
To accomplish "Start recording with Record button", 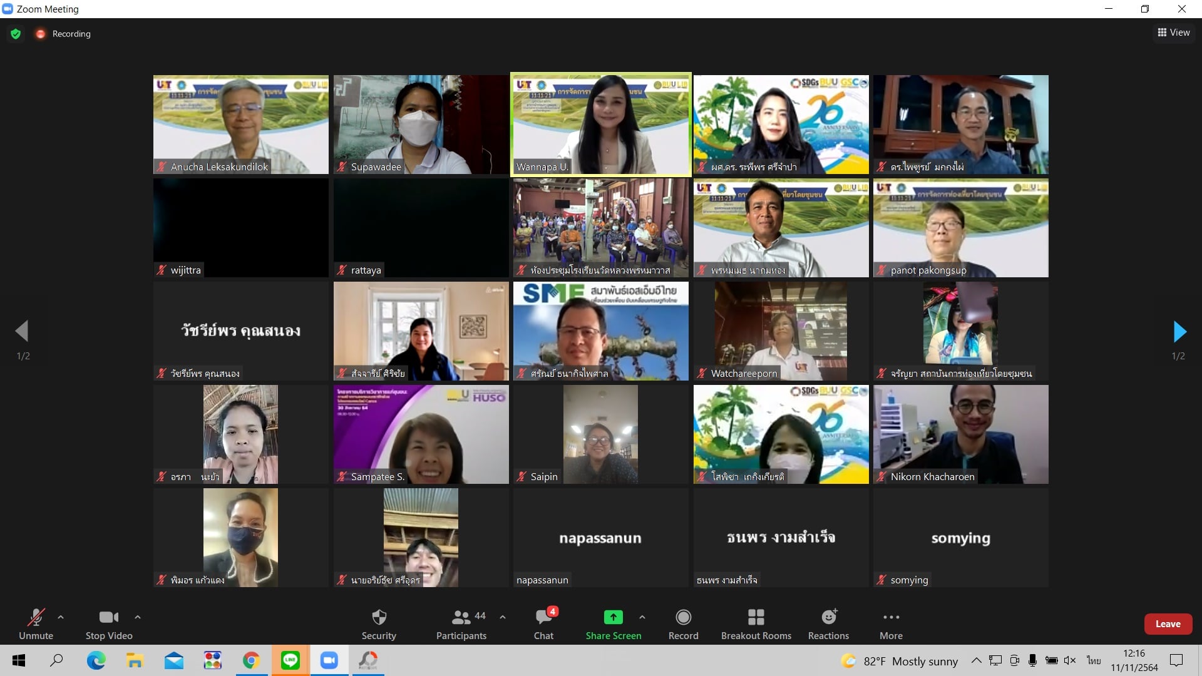I will pyautogui.click(x=683, y=624).
